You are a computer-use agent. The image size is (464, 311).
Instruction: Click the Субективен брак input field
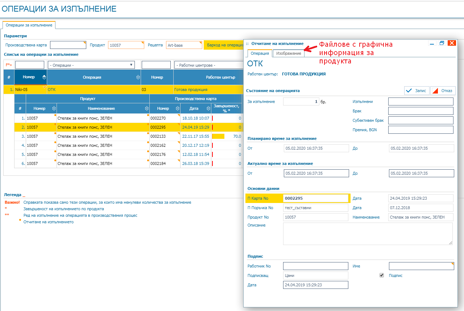tap(421, 120)
